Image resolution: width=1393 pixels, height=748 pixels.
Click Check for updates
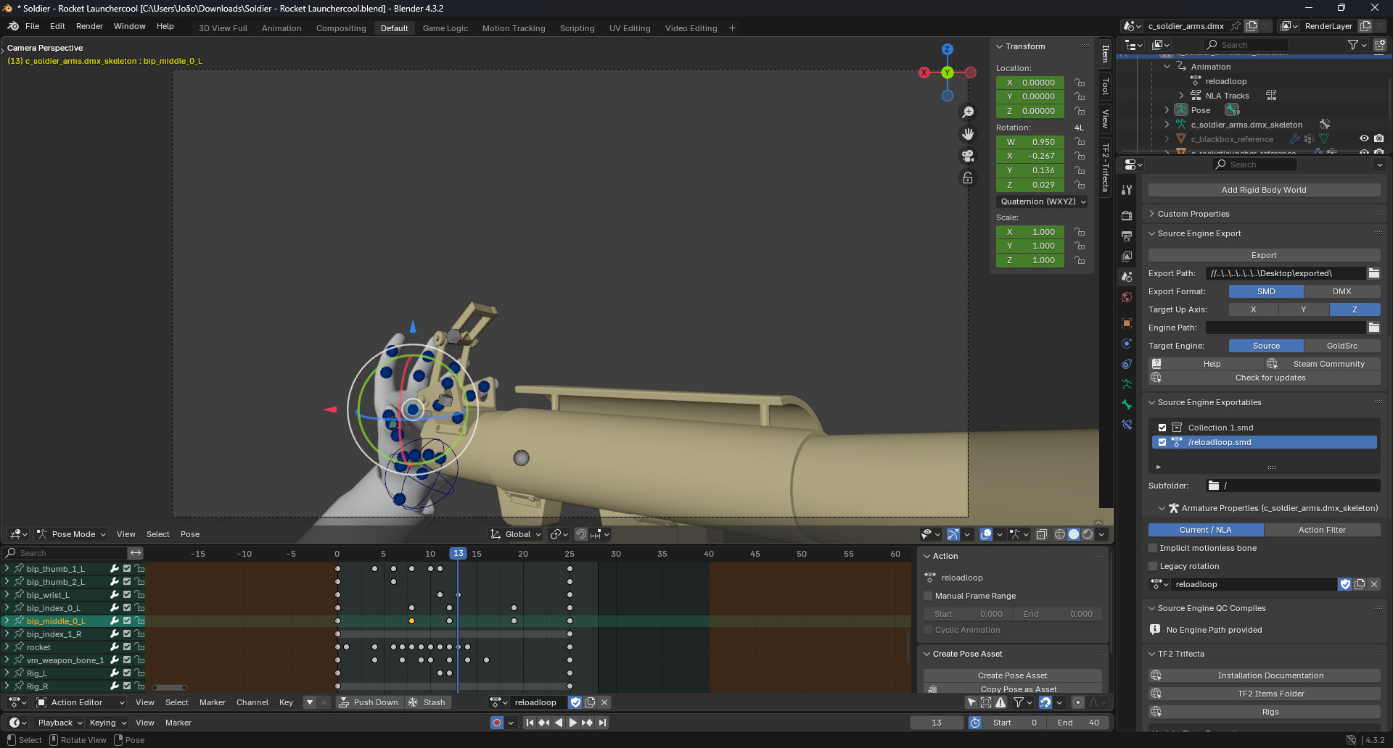tap(1270, 378)
